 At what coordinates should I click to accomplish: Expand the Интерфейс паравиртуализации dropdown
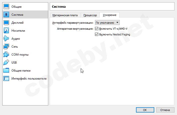coord(107,22)
